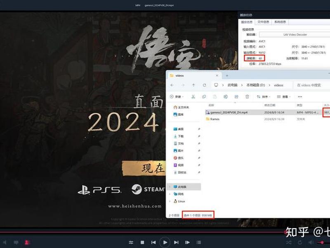The height and width of the screenshot is (248, 330).
Task: Switch to the 文件信息 tab
Action: 263,22
